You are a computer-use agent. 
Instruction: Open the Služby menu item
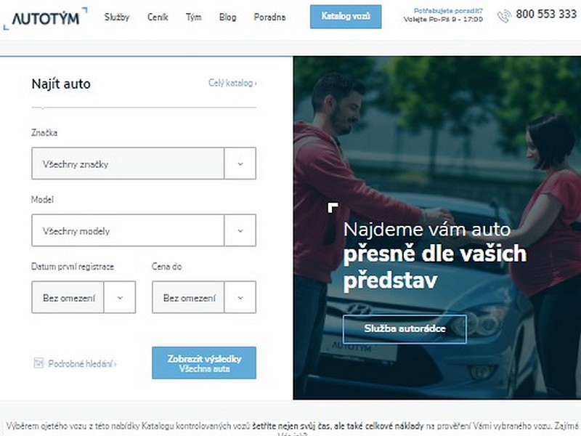click(117, 17)
